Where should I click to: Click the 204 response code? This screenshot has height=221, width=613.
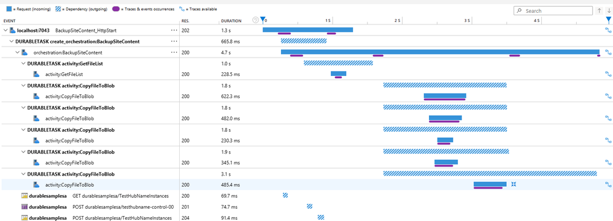pyautogui.click(x=185, y=217)
